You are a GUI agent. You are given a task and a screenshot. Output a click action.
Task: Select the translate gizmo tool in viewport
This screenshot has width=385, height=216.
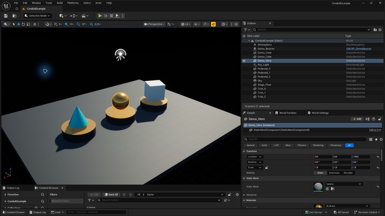click(18, 24)
